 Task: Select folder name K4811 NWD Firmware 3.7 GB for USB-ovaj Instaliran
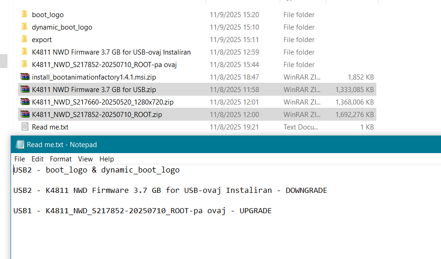click(111, 52)
